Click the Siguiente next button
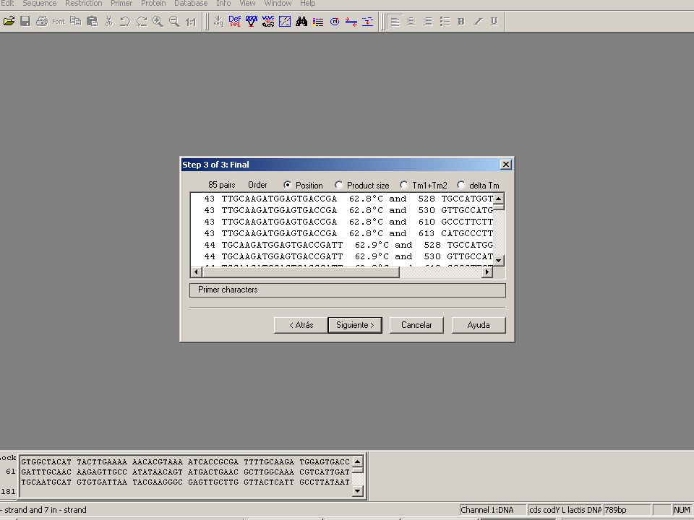This screenshot has height=520, width=694. (x=355, y=325)
